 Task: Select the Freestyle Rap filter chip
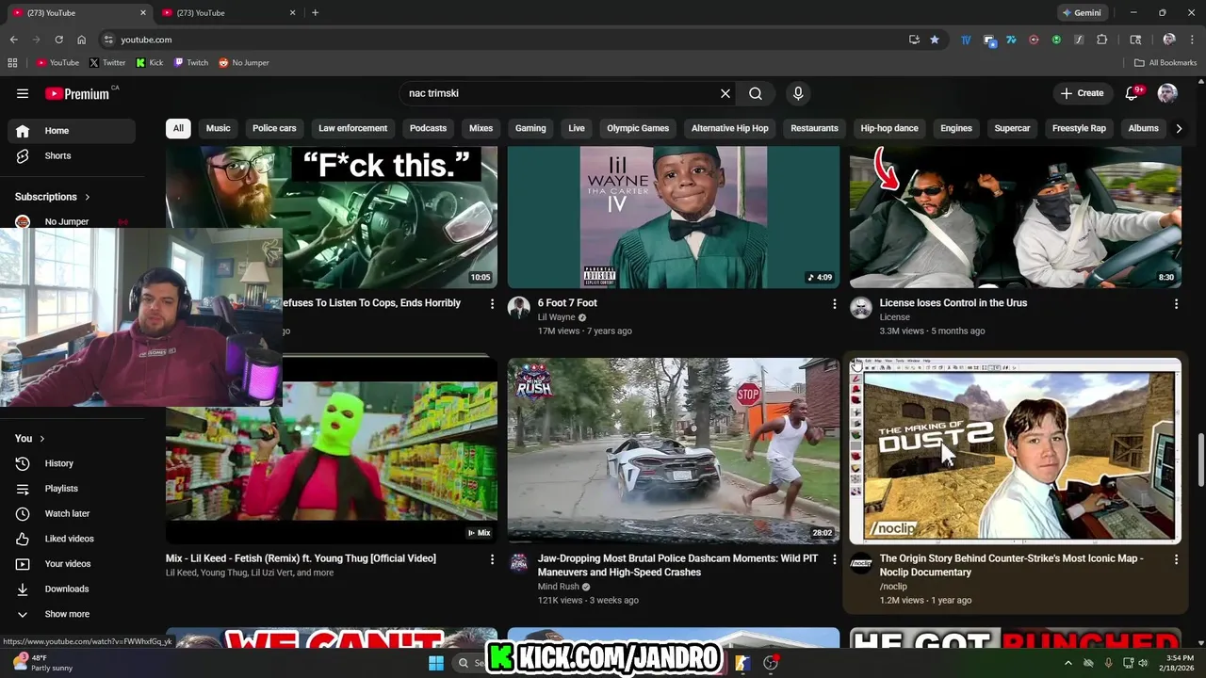pos(1079,128)
